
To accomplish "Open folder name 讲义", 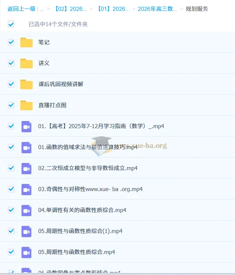I will (x=44, y=63).
